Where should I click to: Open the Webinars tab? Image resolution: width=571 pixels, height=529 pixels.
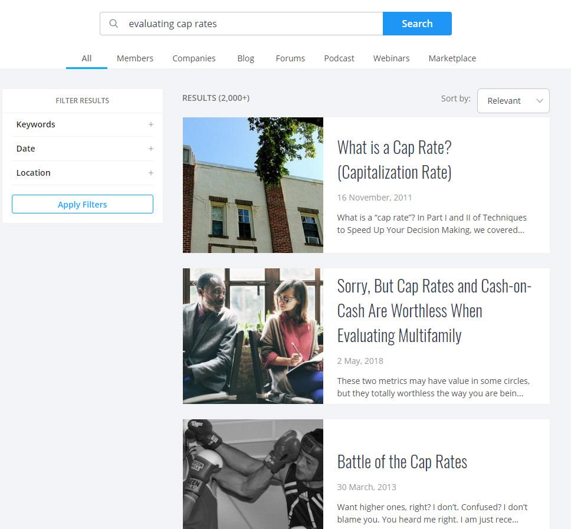391,58
